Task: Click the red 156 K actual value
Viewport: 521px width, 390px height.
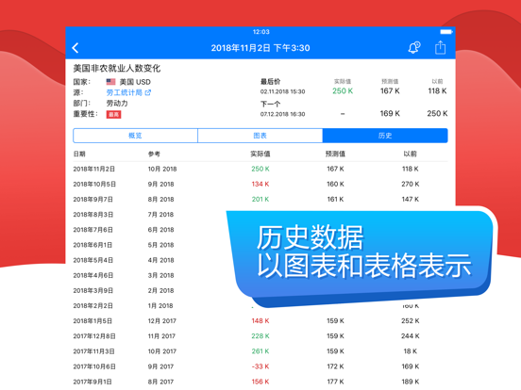Action: 260,382
